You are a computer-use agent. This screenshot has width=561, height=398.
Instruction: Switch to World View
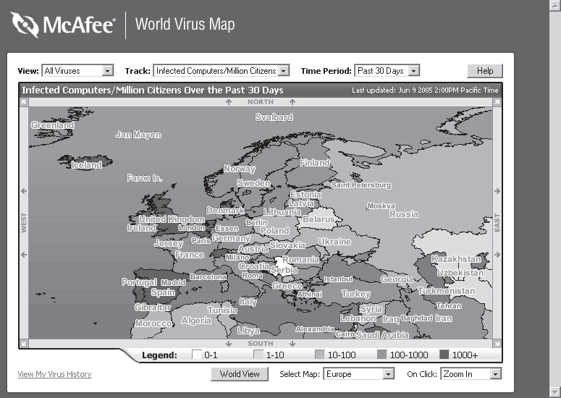[240, 374]
